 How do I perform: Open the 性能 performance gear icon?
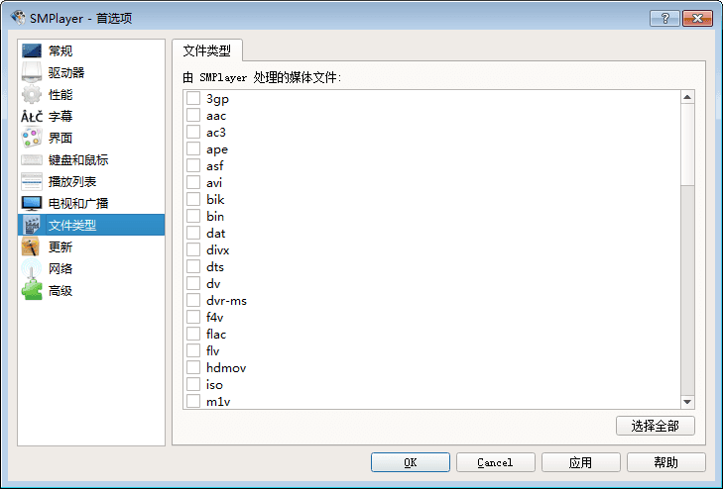coord(32,94)
